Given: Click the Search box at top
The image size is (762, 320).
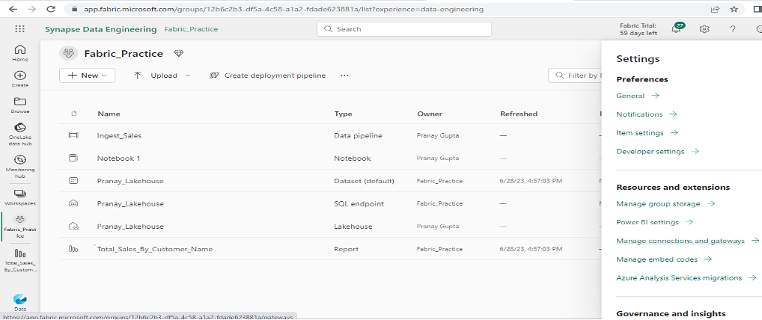Looking at the screenshot, I should pyautogui.click(x=404, y=29).
